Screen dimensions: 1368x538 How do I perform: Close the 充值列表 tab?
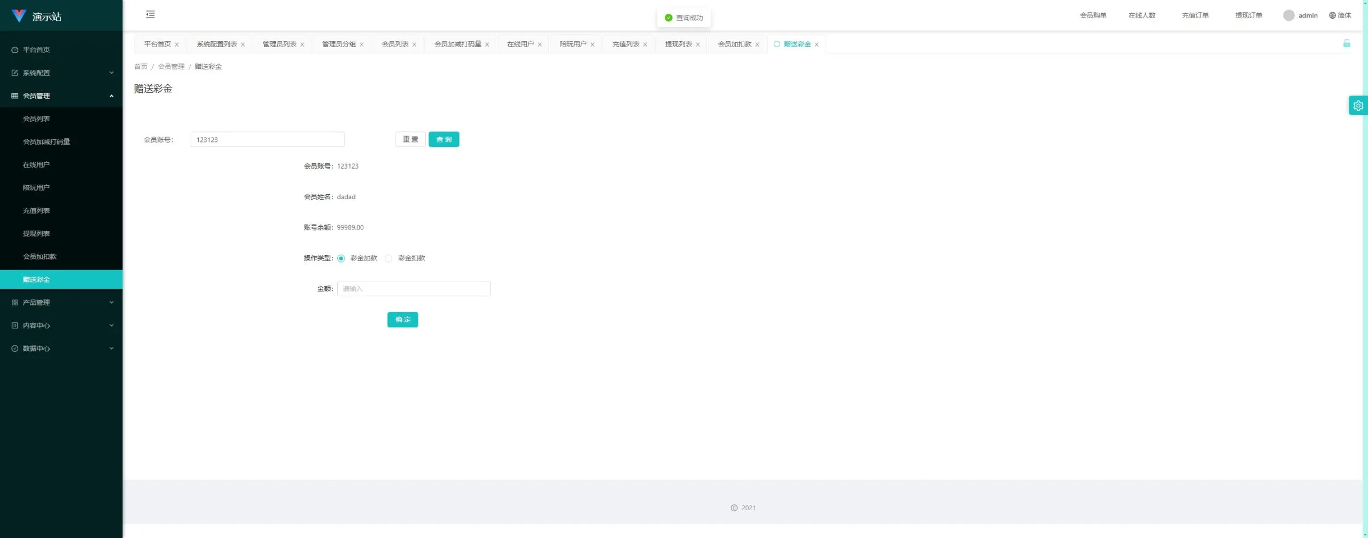(x=645, y=44)
